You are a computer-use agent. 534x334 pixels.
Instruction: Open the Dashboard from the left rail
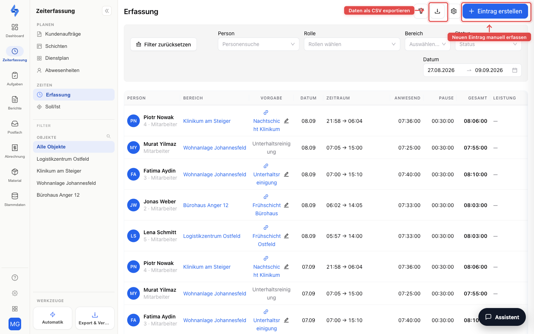(x=15, y=30)
